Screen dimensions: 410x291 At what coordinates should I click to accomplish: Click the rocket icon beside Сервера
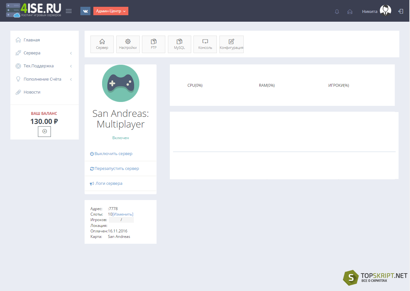pyautogui.click(x=18, y=53)
